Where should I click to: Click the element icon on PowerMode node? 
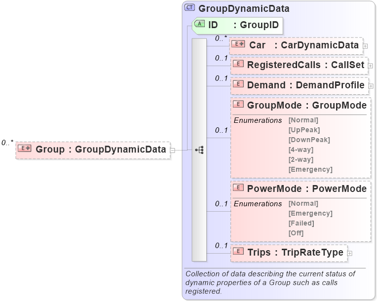click(239, 188)
